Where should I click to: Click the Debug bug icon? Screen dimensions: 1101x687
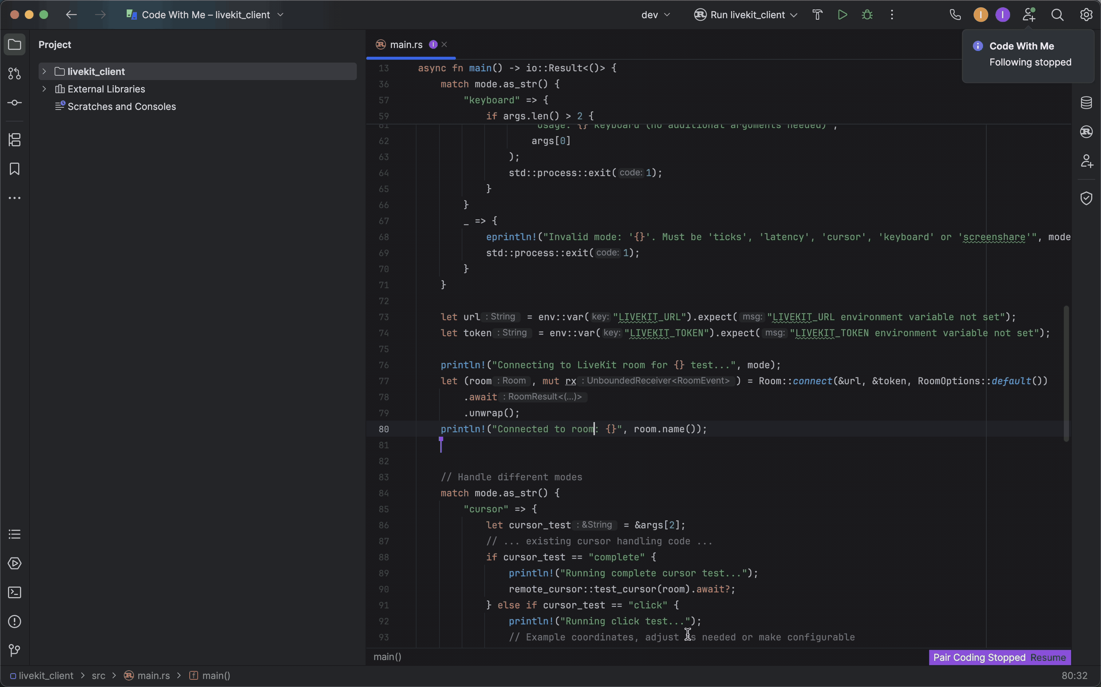[867, 15]
